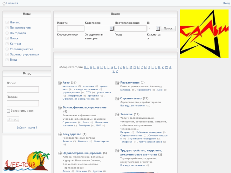Follow the Забыли пароль? link
Image resolution: width=231 pixels, height=173 pixels.
coord(27,128)
